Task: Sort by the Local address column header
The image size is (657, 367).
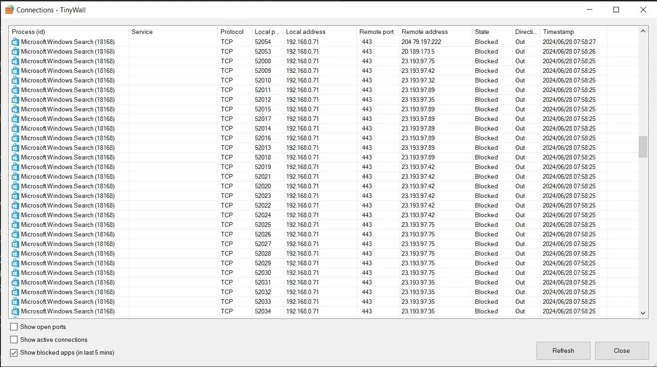Action: pyautogui.click(x=320, y=32)
